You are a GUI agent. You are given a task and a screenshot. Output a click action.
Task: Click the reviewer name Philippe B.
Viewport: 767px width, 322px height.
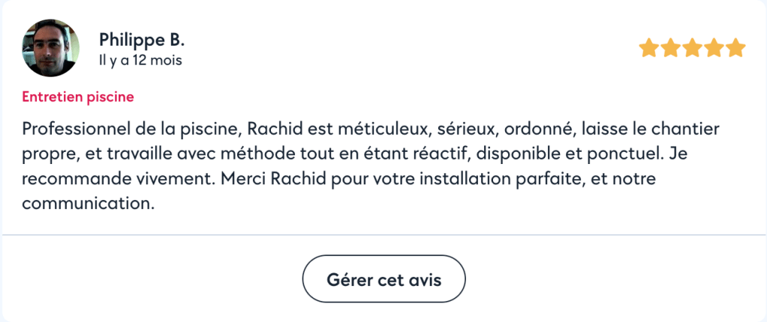point(141,39)
